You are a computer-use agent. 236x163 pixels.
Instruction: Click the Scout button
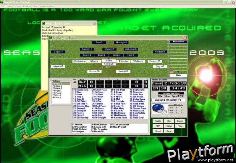tap(158, 131)
